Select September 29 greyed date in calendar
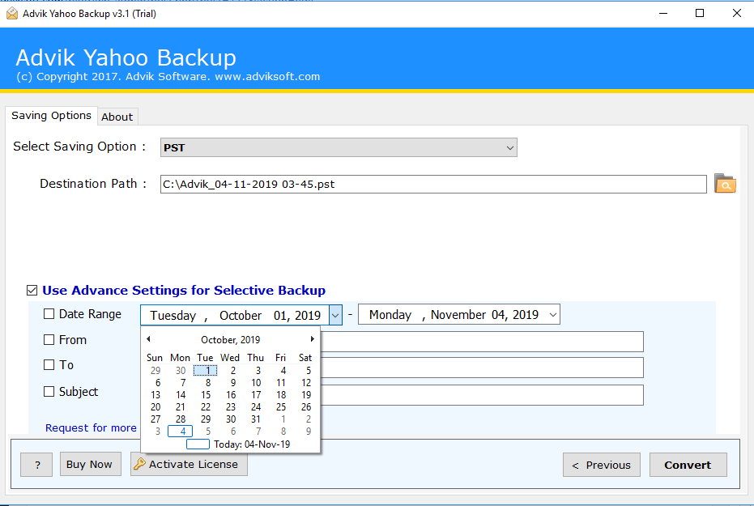This screenshot has width=754, height=506. tap(155, 371)
